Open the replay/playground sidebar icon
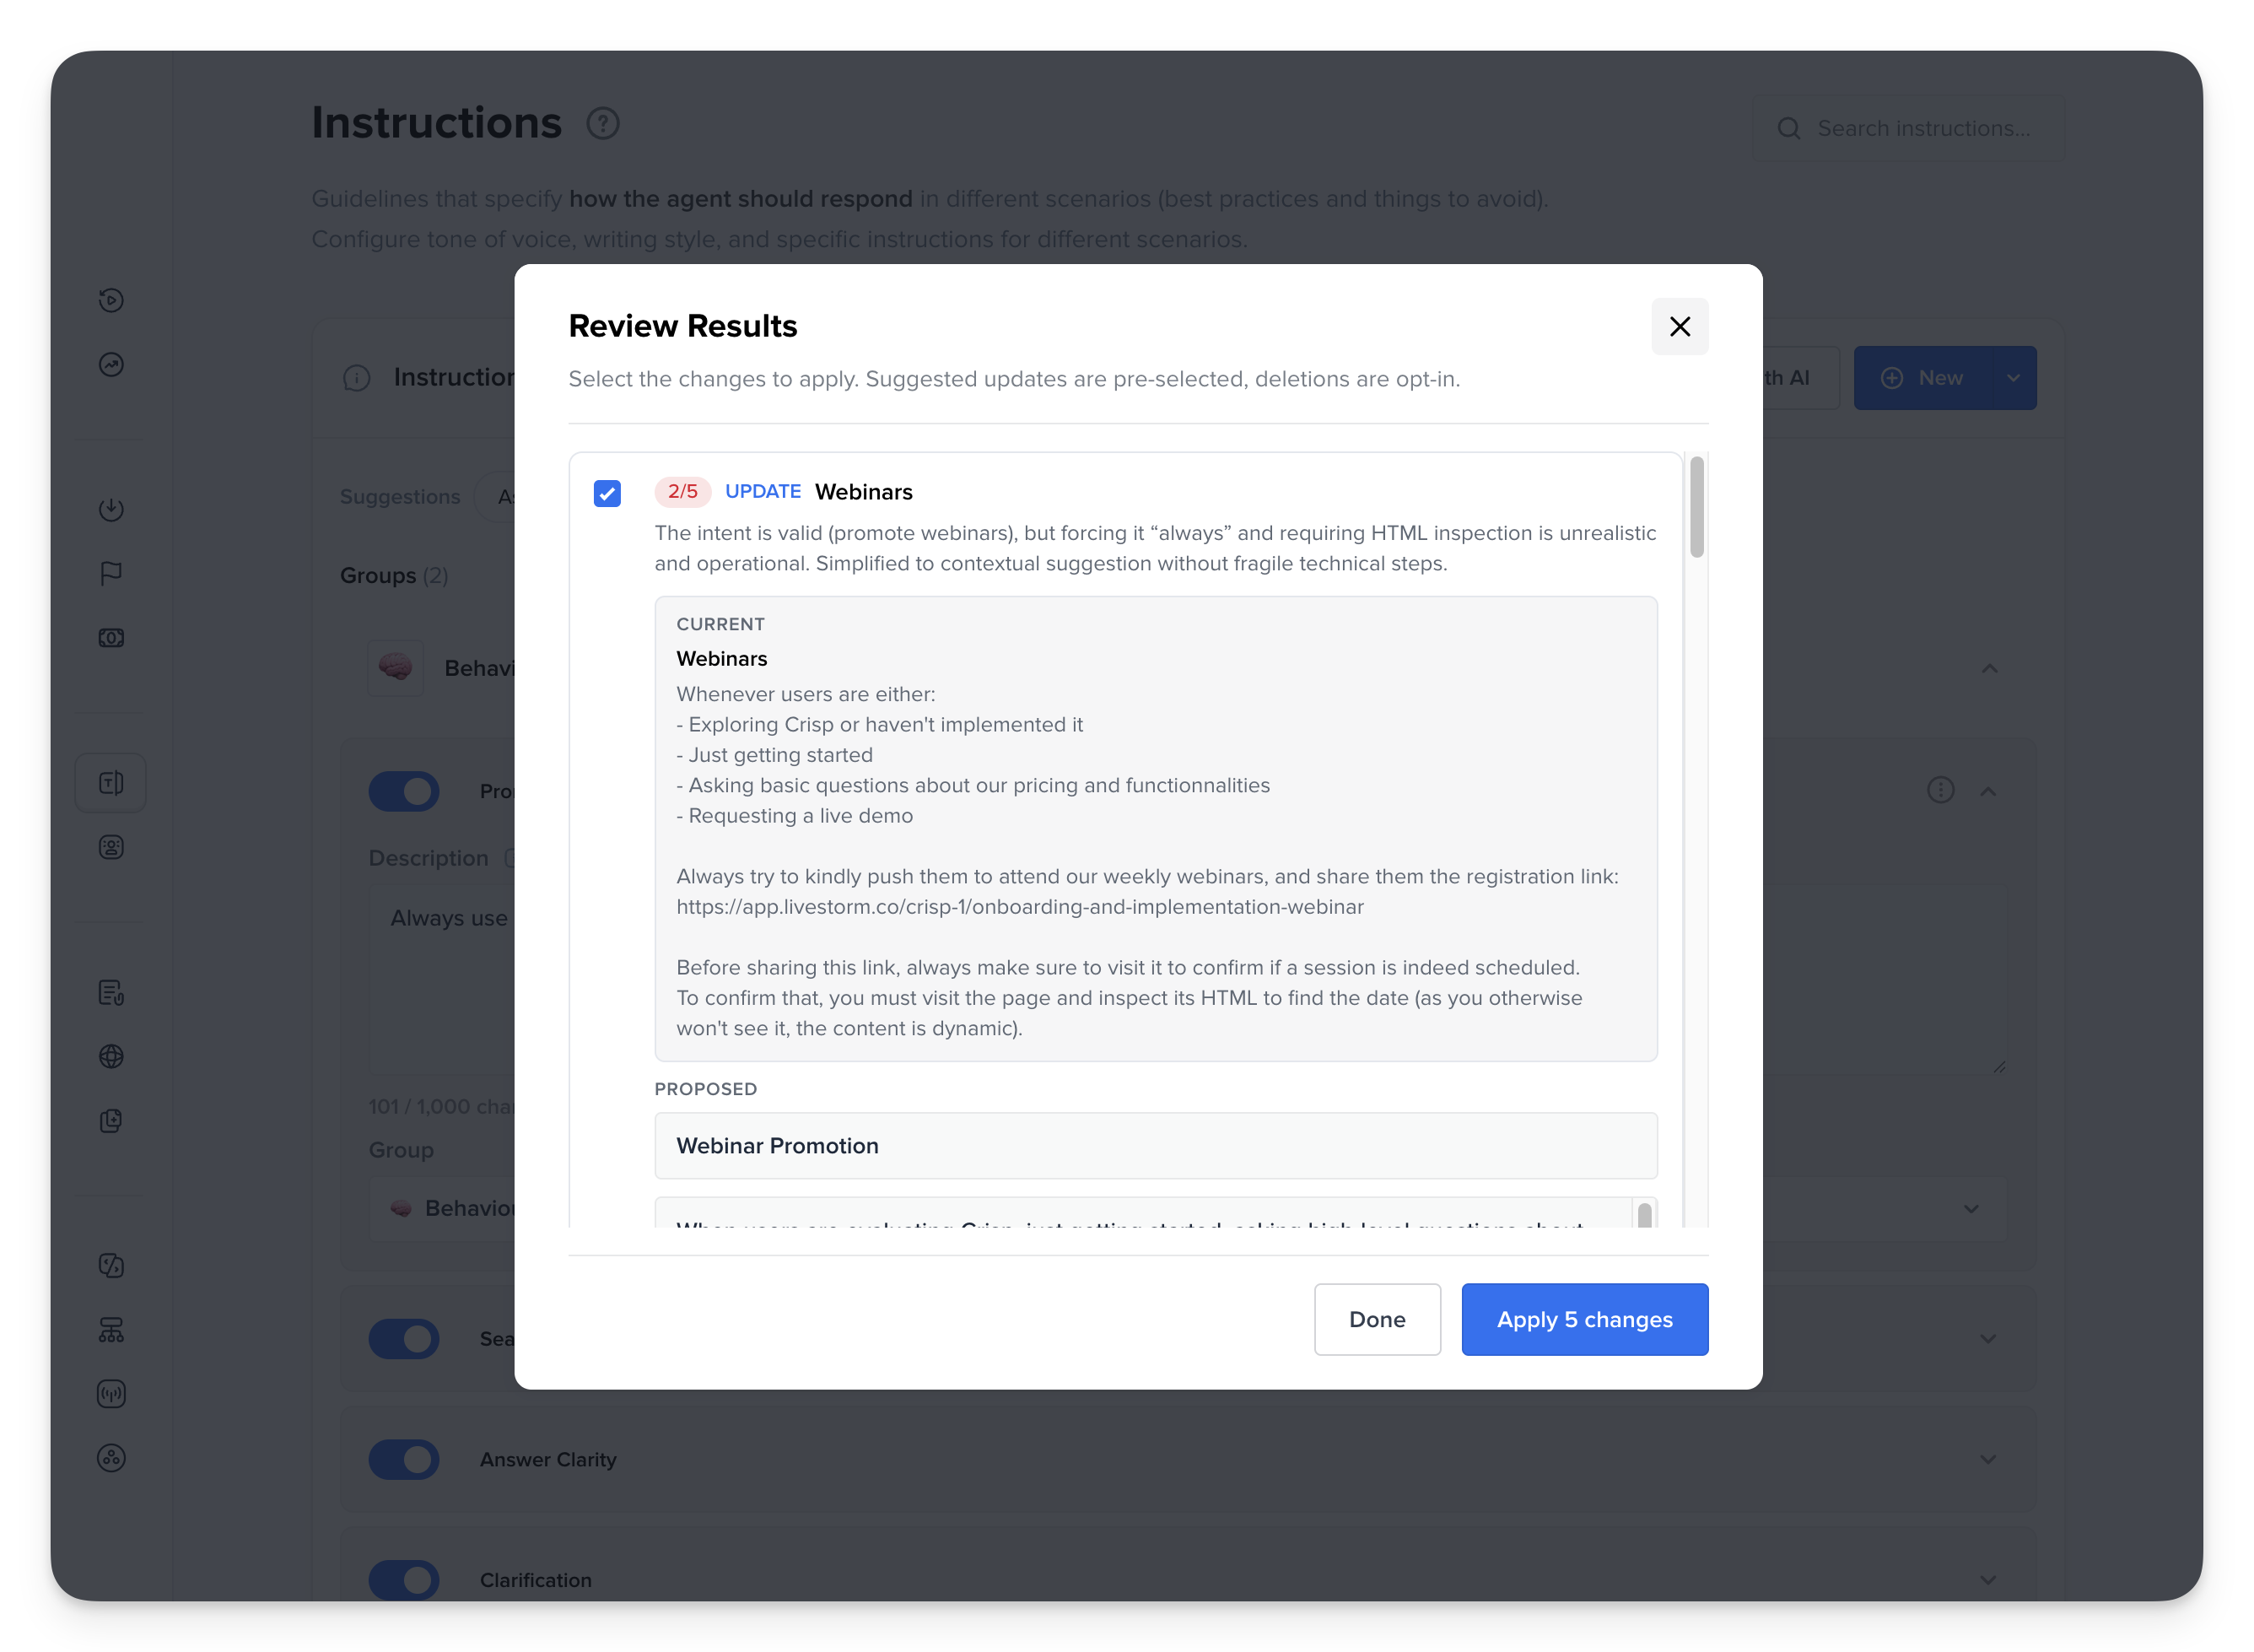Screen dimensions: 2254x1652 111,300
